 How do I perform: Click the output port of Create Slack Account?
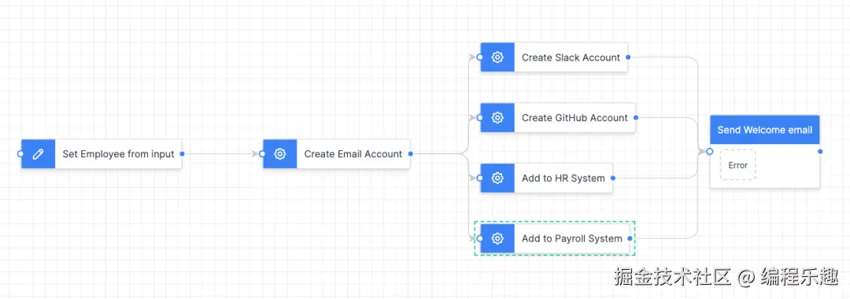628,57
